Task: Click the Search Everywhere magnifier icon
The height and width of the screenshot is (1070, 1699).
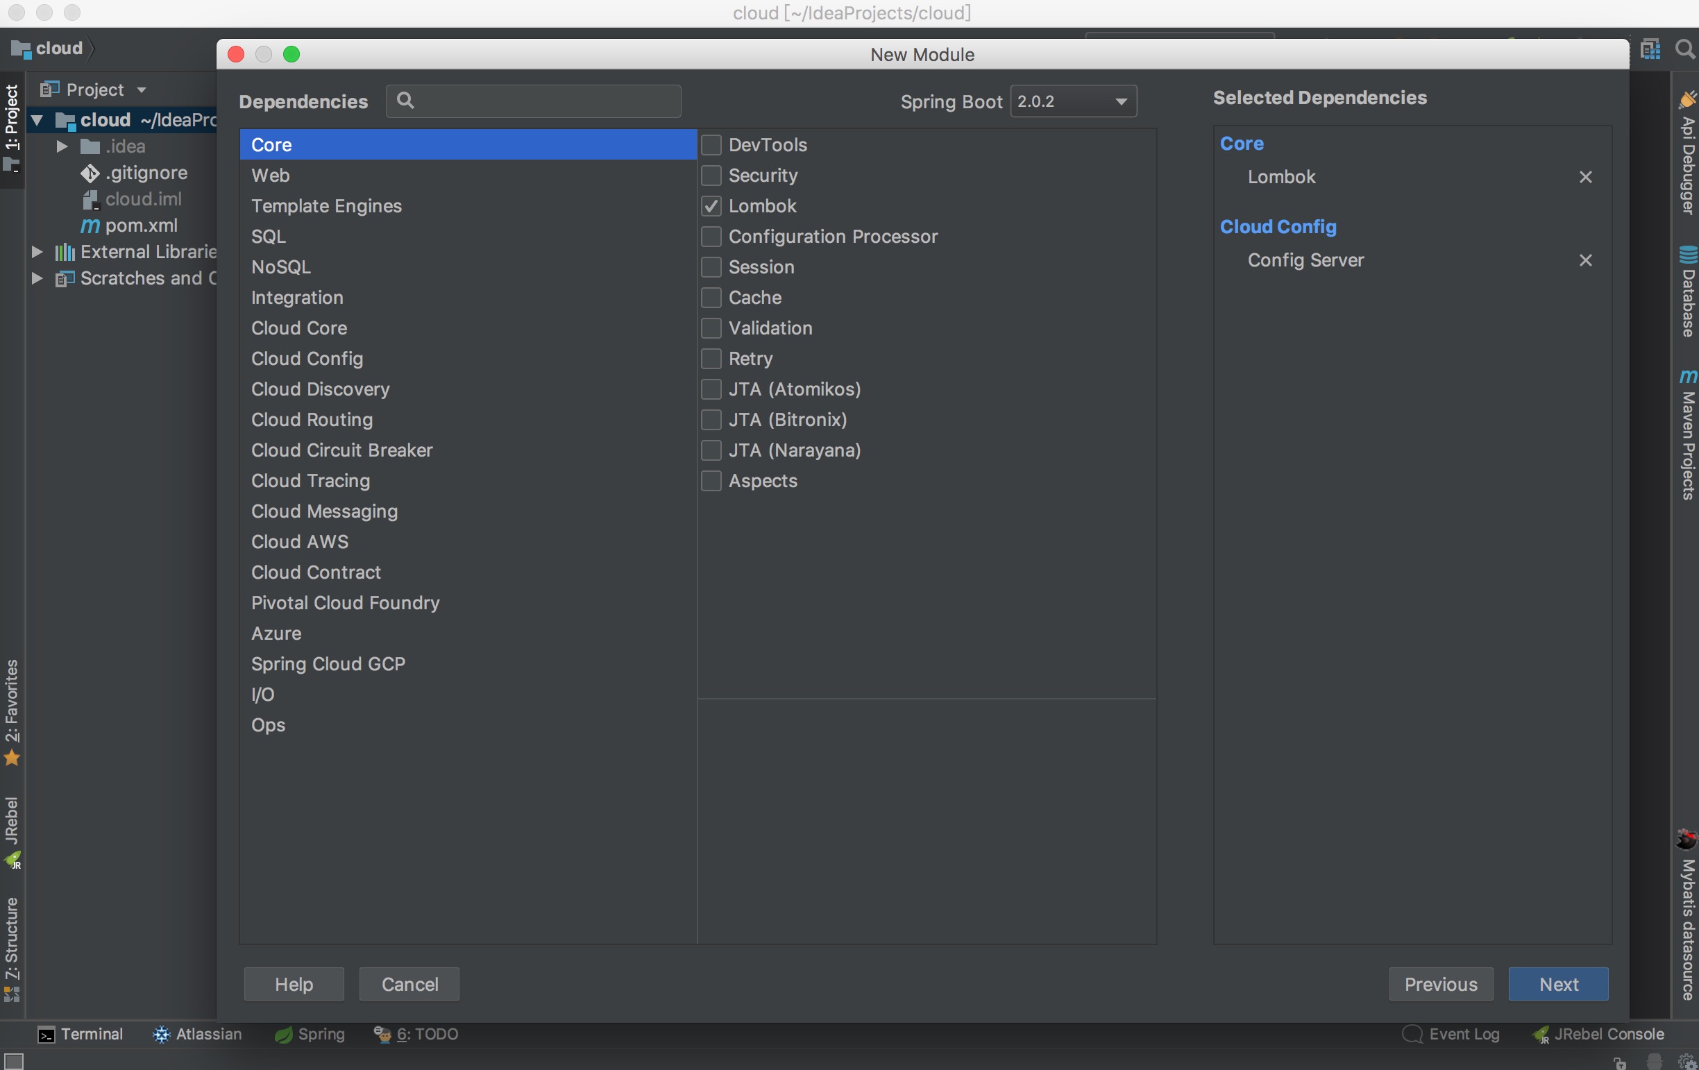Action: (1685, 49)
